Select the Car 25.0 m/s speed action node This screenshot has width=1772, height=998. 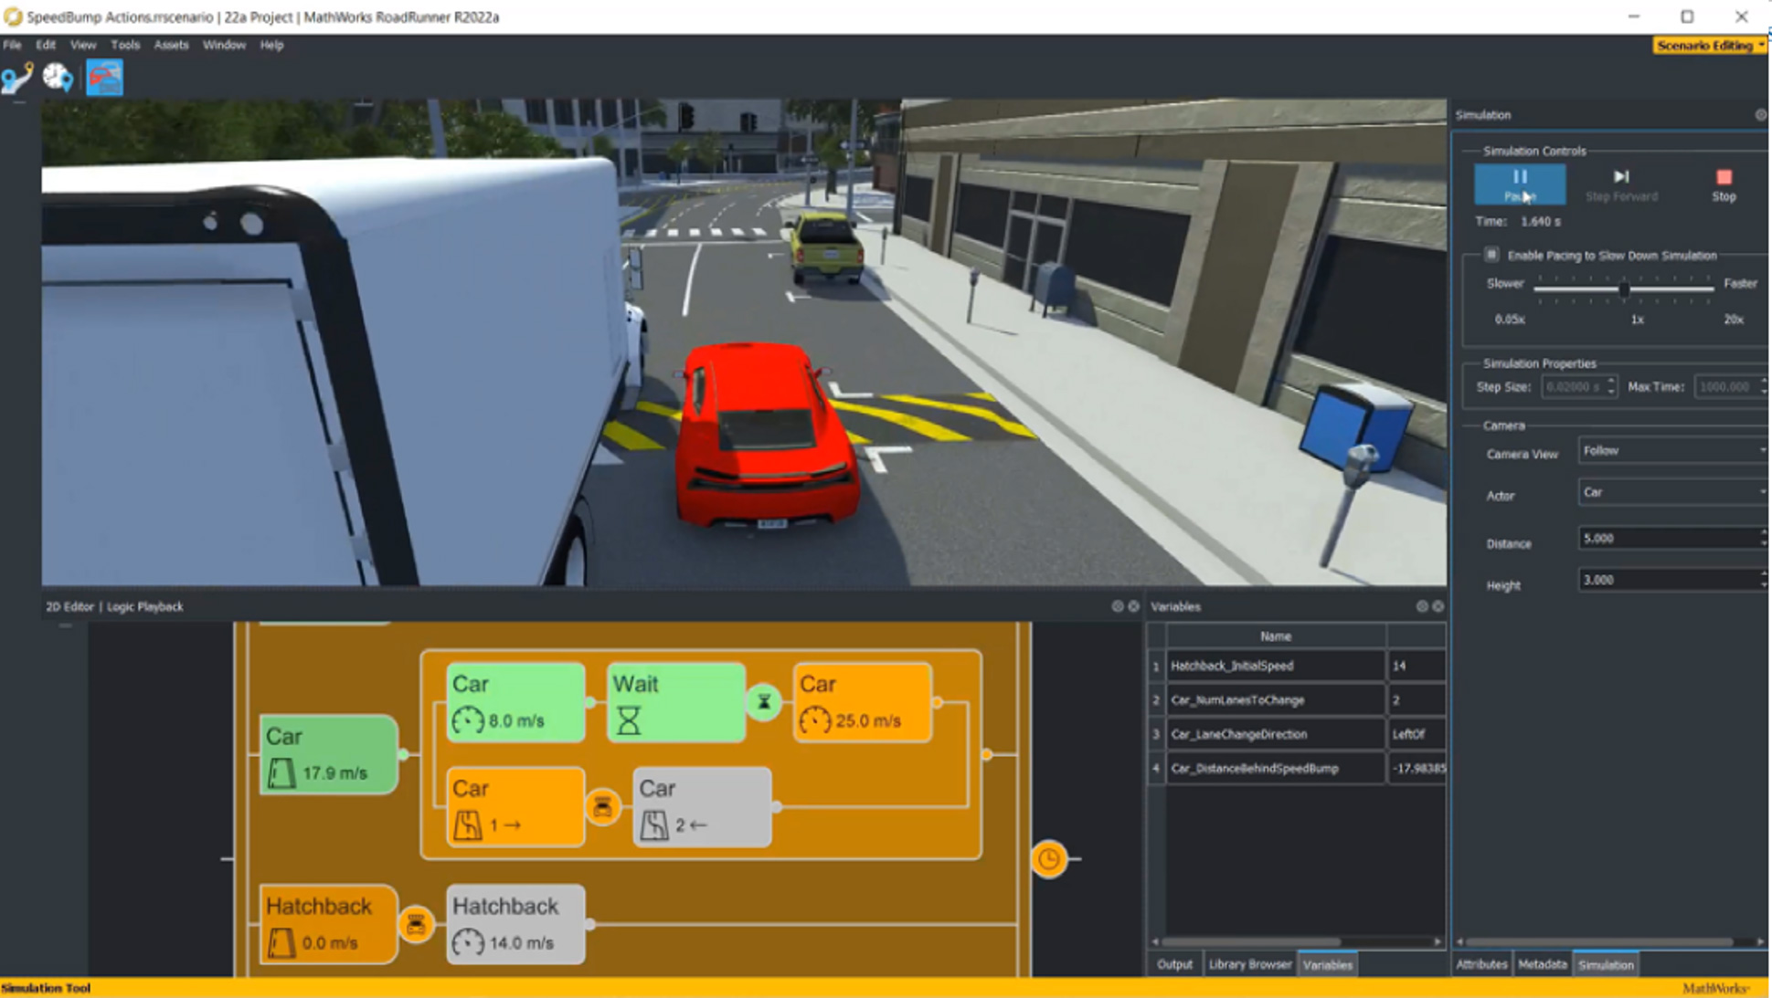[862, 702]
